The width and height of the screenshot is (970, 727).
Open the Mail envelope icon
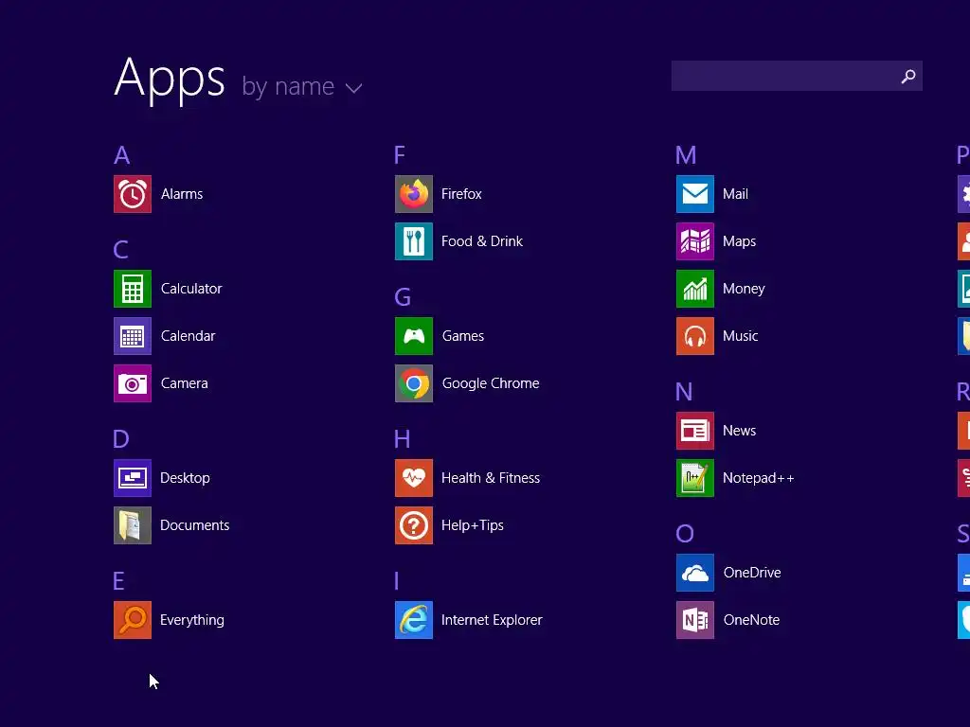[695, 194]
